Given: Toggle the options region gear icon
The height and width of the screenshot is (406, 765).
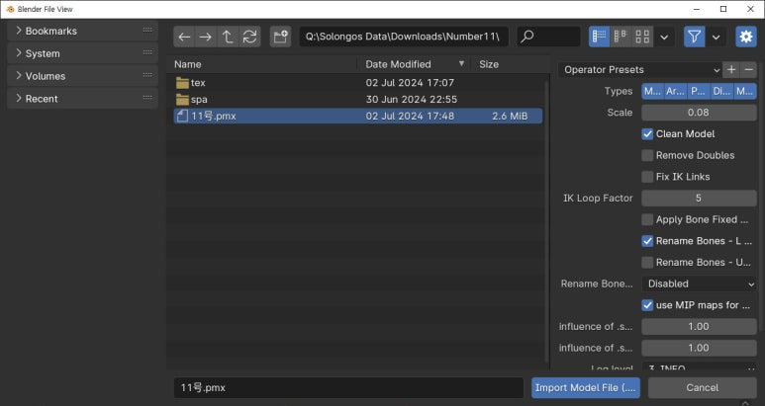Looking at the screenshot, I should (x=746, y=37).
